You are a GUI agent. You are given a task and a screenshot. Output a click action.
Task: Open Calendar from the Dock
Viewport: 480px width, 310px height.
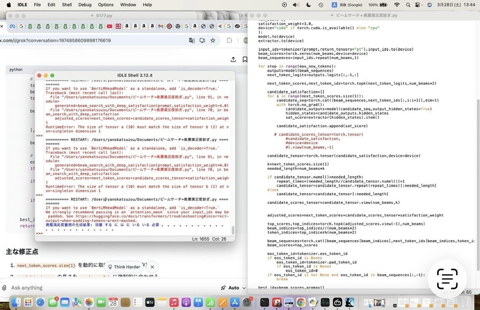pyautogui.click(x=113, y=302)
